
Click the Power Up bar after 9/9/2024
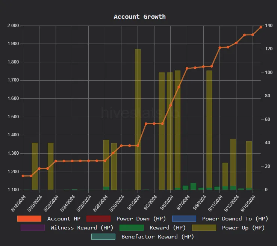click(x=209, y=130)
